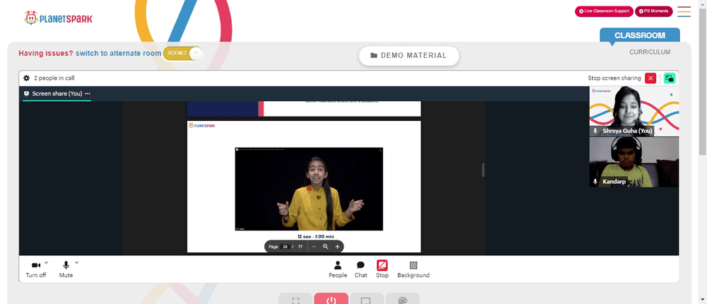The width and height of the screenshot is (707, 304).
Task: Click the '12 sec - 1:00 min' caption
Action: [315, 236]
